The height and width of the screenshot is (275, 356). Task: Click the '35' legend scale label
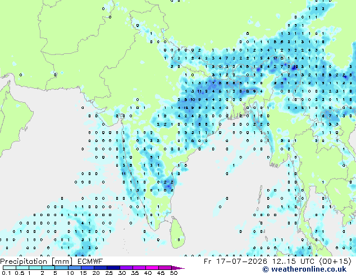pyautogui.click(x=135, y=273)
